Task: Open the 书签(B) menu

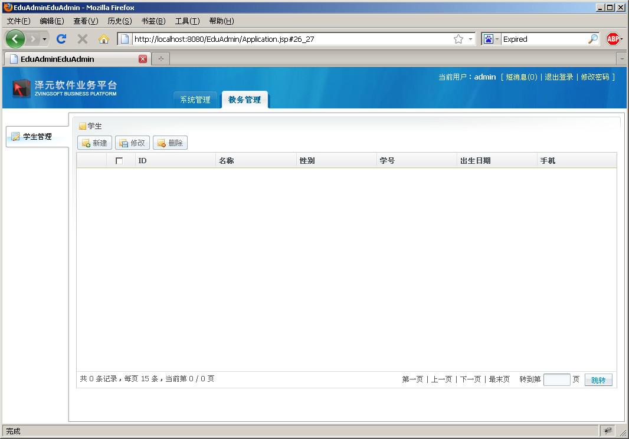Action: 153,21
